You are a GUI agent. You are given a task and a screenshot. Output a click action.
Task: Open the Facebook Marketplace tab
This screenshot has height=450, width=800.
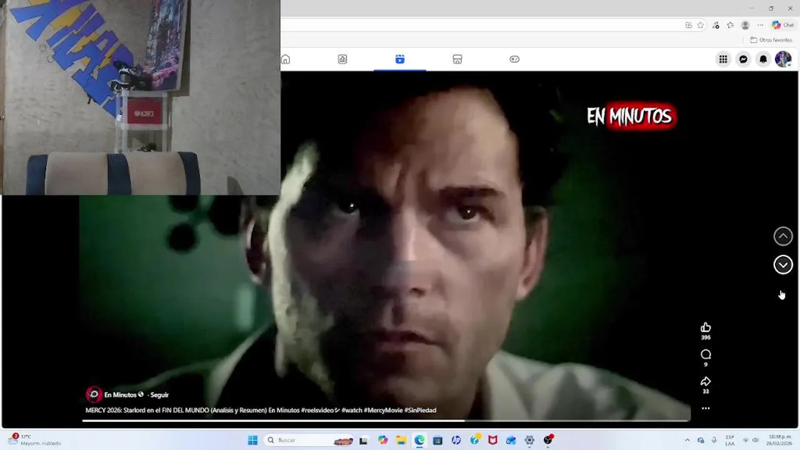[x=457, y=59]
